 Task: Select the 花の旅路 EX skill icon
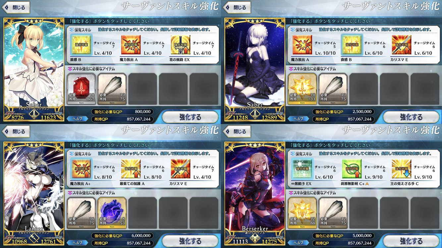click(181, 45)
